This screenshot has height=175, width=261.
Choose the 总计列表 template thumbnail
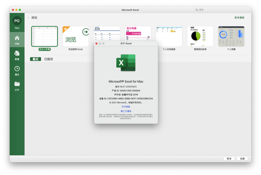pos(138,33)
